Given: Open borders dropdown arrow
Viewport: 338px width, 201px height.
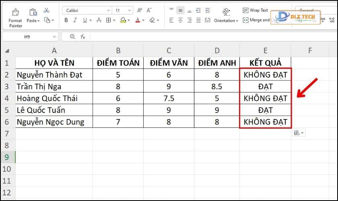Looking at the screenshot, I should (114, 20).
